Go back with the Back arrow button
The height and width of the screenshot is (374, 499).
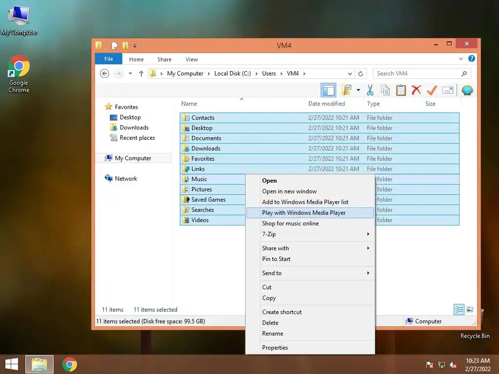coord(104,74)
